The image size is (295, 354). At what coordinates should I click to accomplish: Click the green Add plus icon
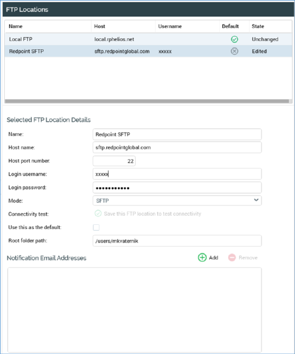click(x=202, y=257)
